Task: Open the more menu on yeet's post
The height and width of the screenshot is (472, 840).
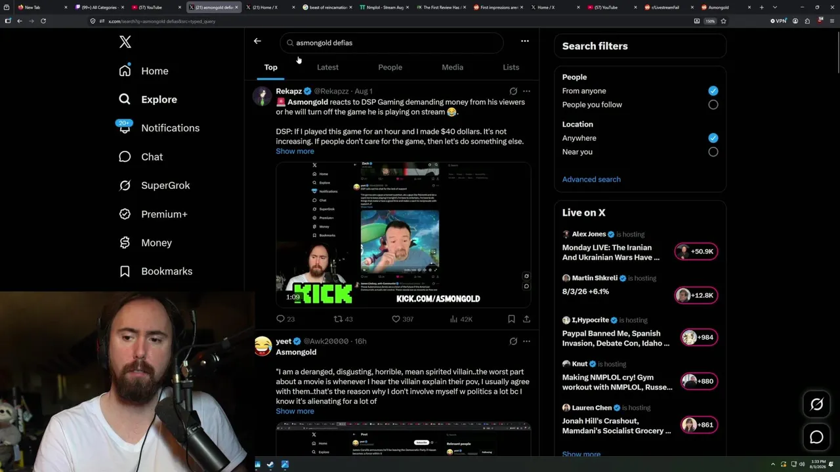Action: click(526, 342)
